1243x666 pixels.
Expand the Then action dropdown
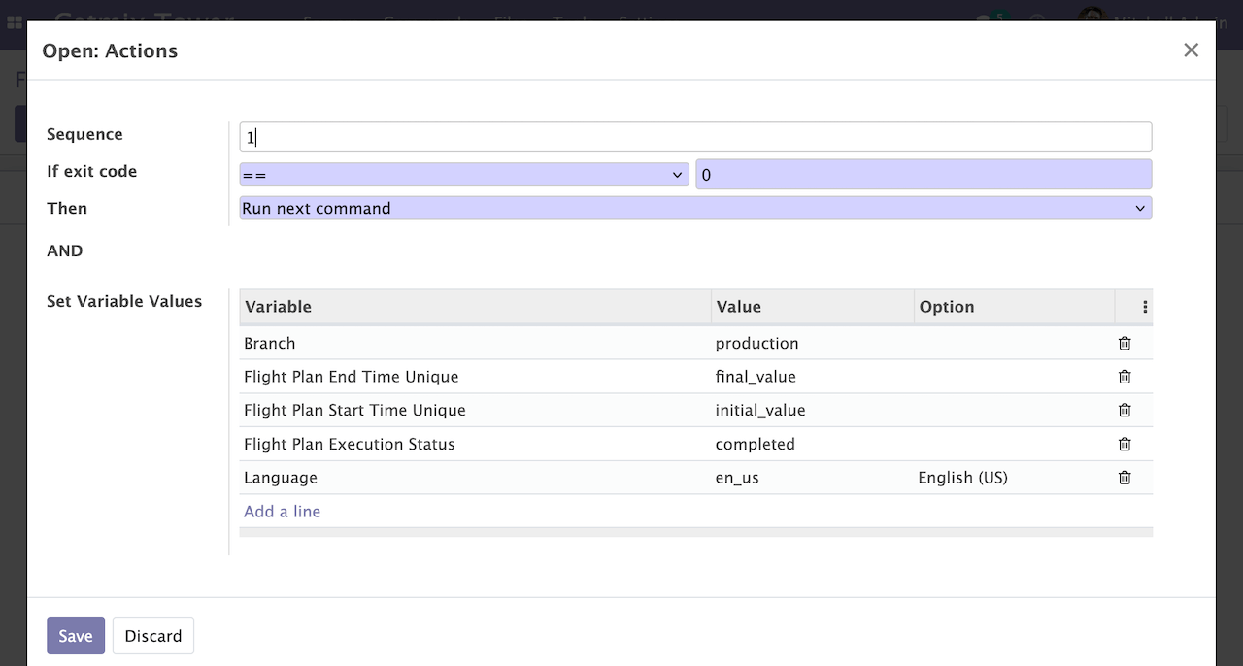click(x=694, y=208)
